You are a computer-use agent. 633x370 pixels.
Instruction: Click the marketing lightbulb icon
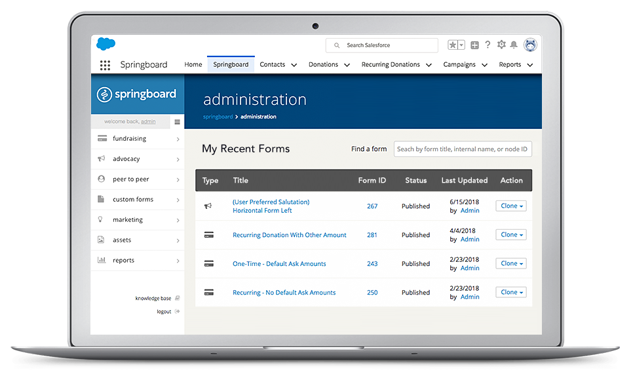(x=100, y=219)
